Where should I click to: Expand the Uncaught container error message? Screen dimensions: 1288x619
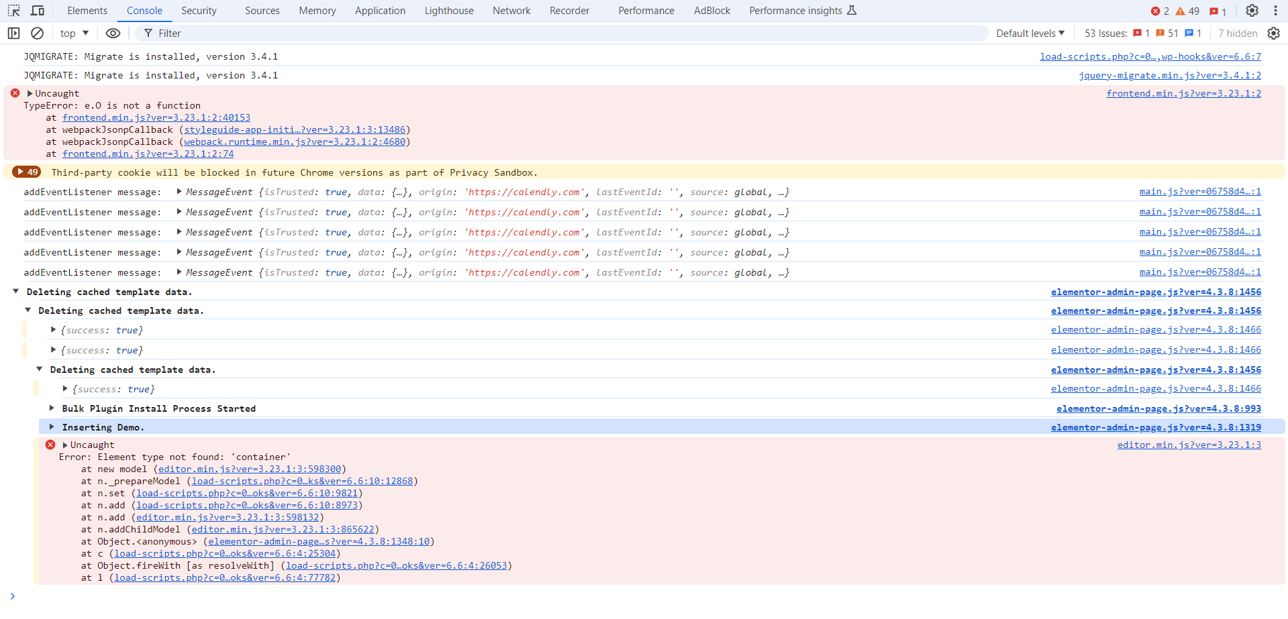[65, 445]
